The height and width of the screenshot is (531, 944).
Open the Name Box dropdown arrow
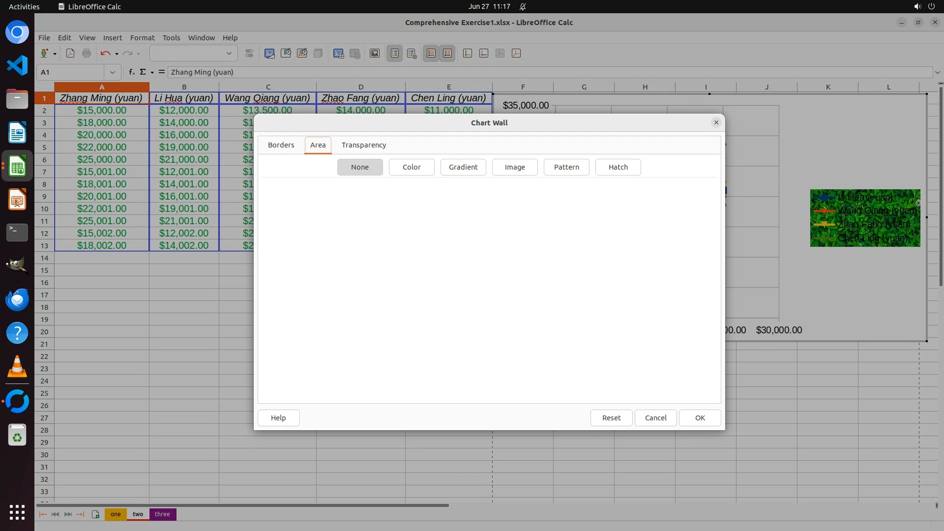point(113,72)
